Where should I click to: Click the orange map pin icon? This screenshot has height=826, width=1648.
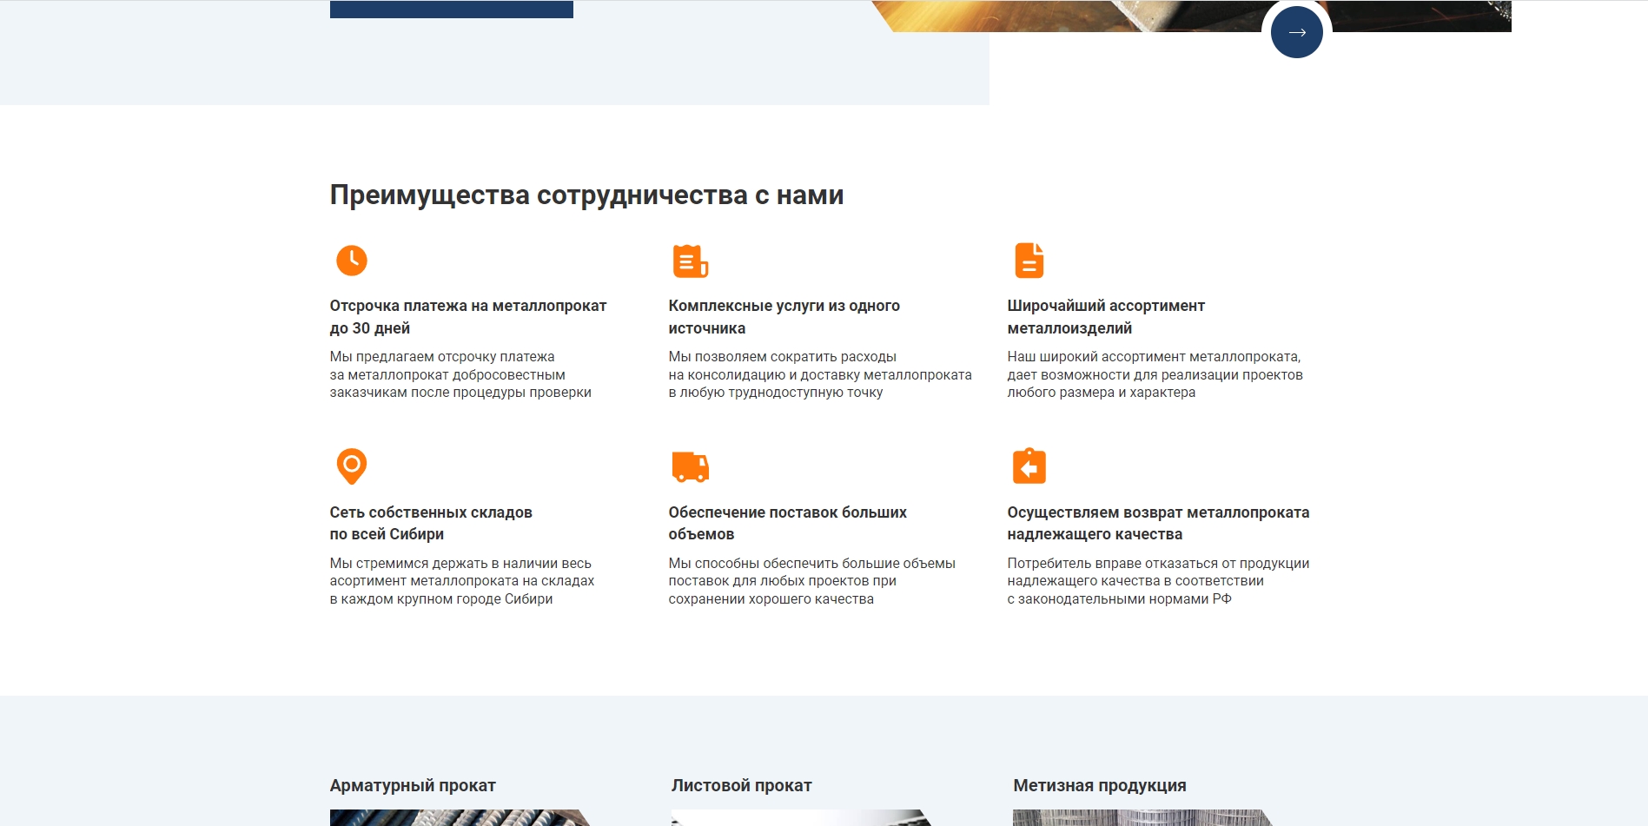click(352, 466)
